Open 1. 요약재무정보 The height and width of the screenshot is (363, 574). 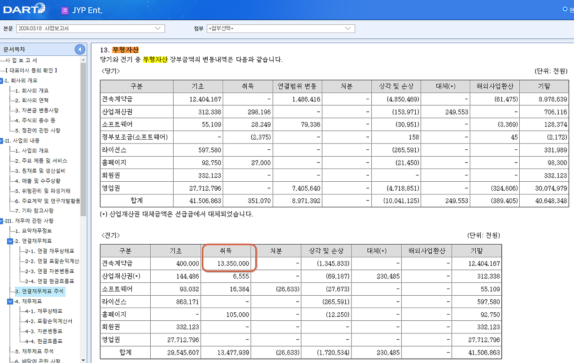35,231
